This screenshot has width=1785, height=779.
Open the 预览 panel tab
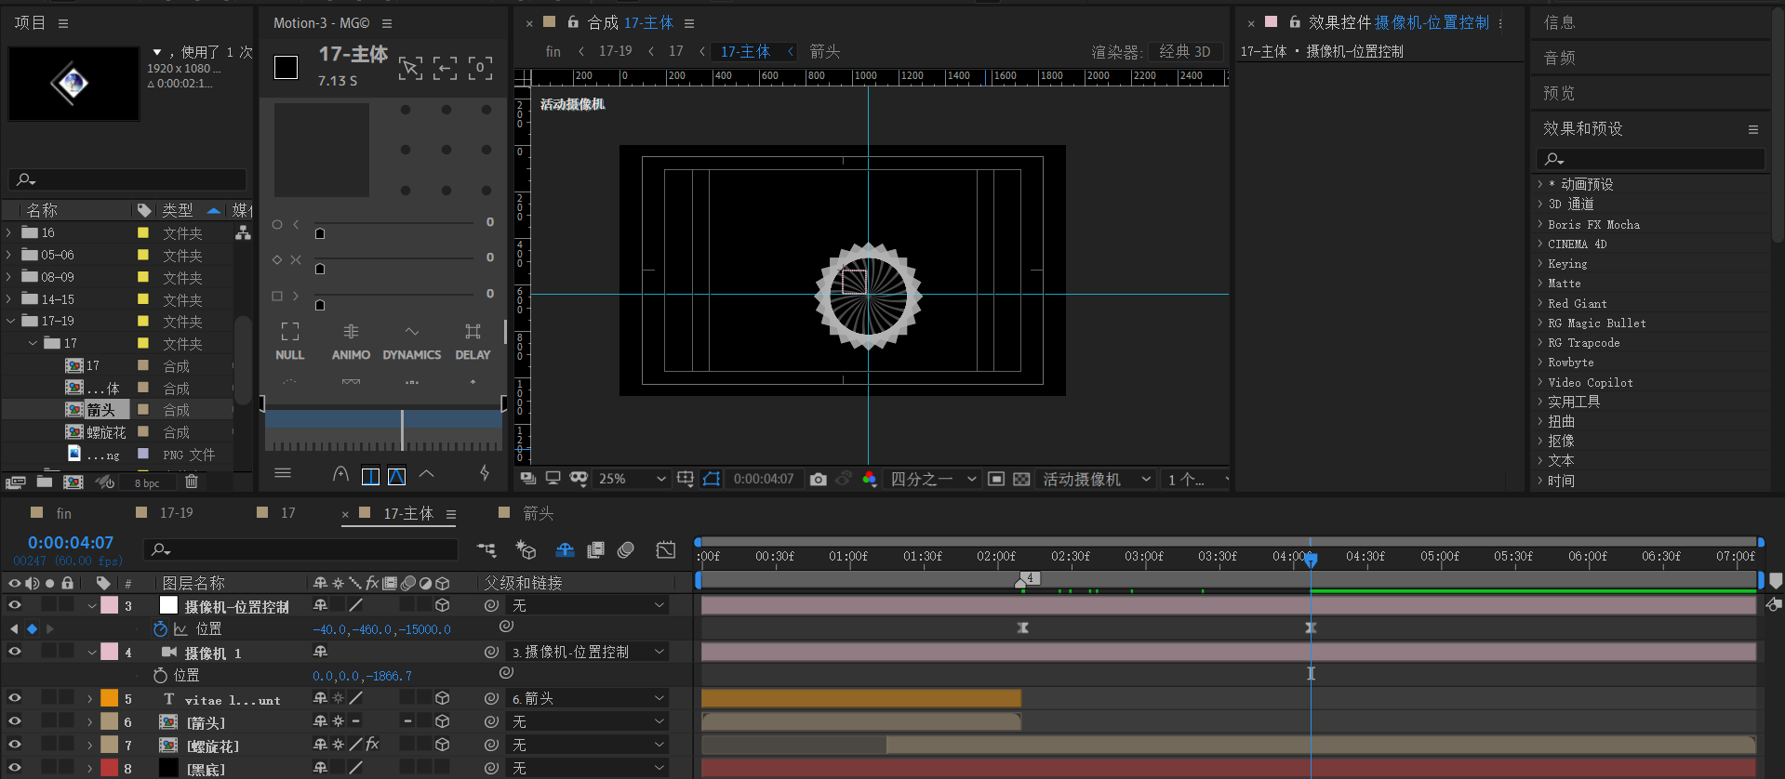coord(1560,93)
